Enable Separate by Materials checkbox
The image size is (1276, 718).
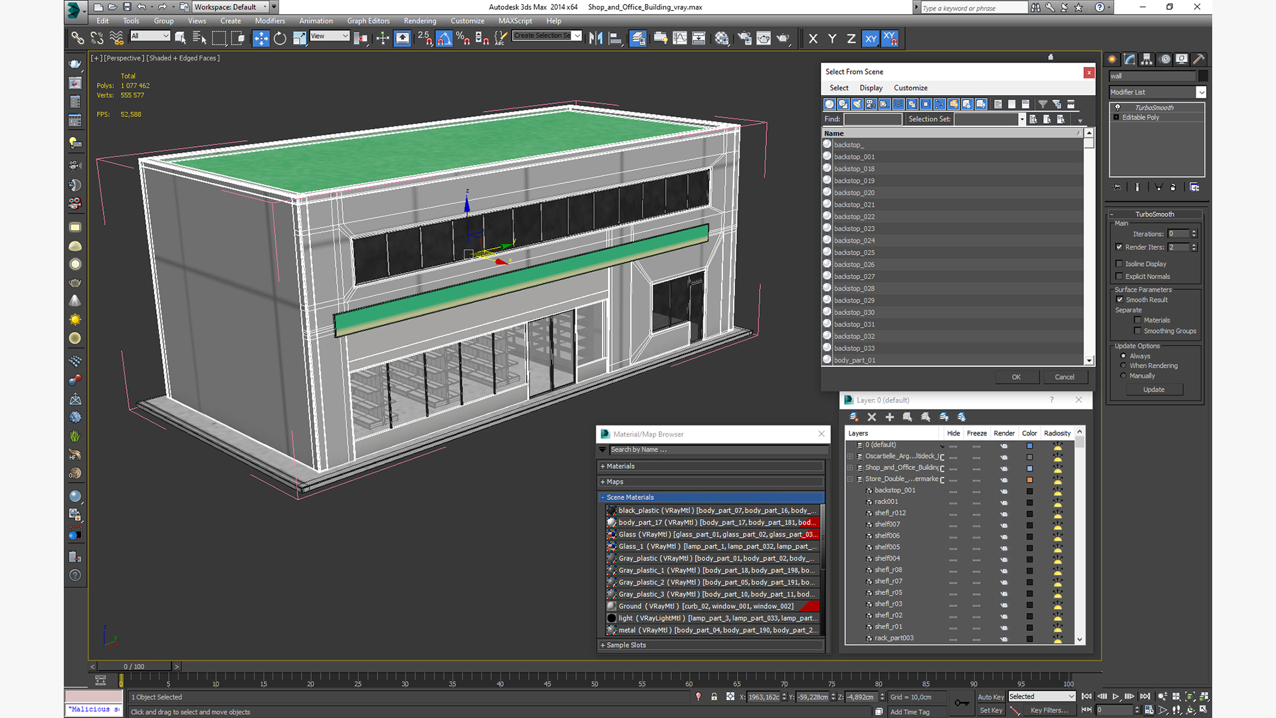(x=1138, y=320)
